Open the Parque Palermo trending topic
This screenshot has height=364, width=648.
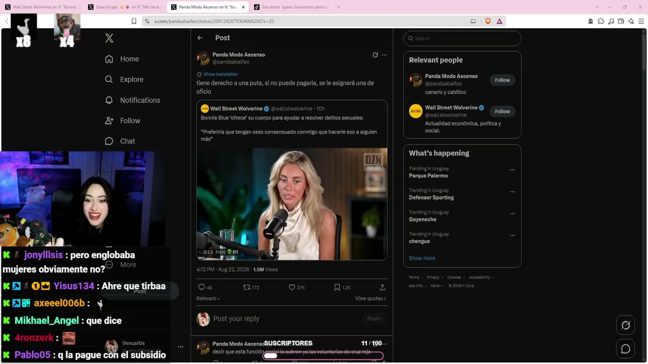click(x=428, y=176)
